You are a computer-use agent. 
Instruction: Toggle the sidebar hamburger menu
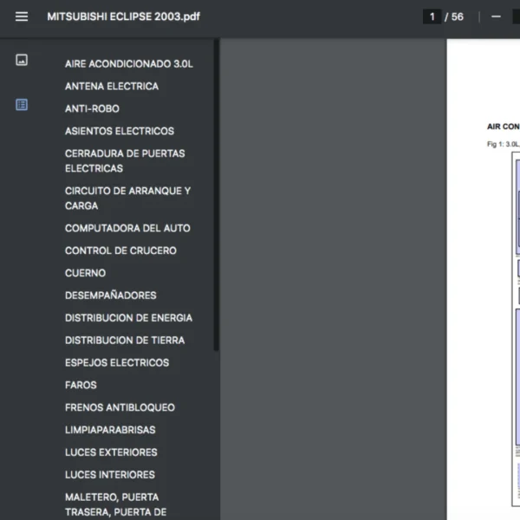coord(22,16)
